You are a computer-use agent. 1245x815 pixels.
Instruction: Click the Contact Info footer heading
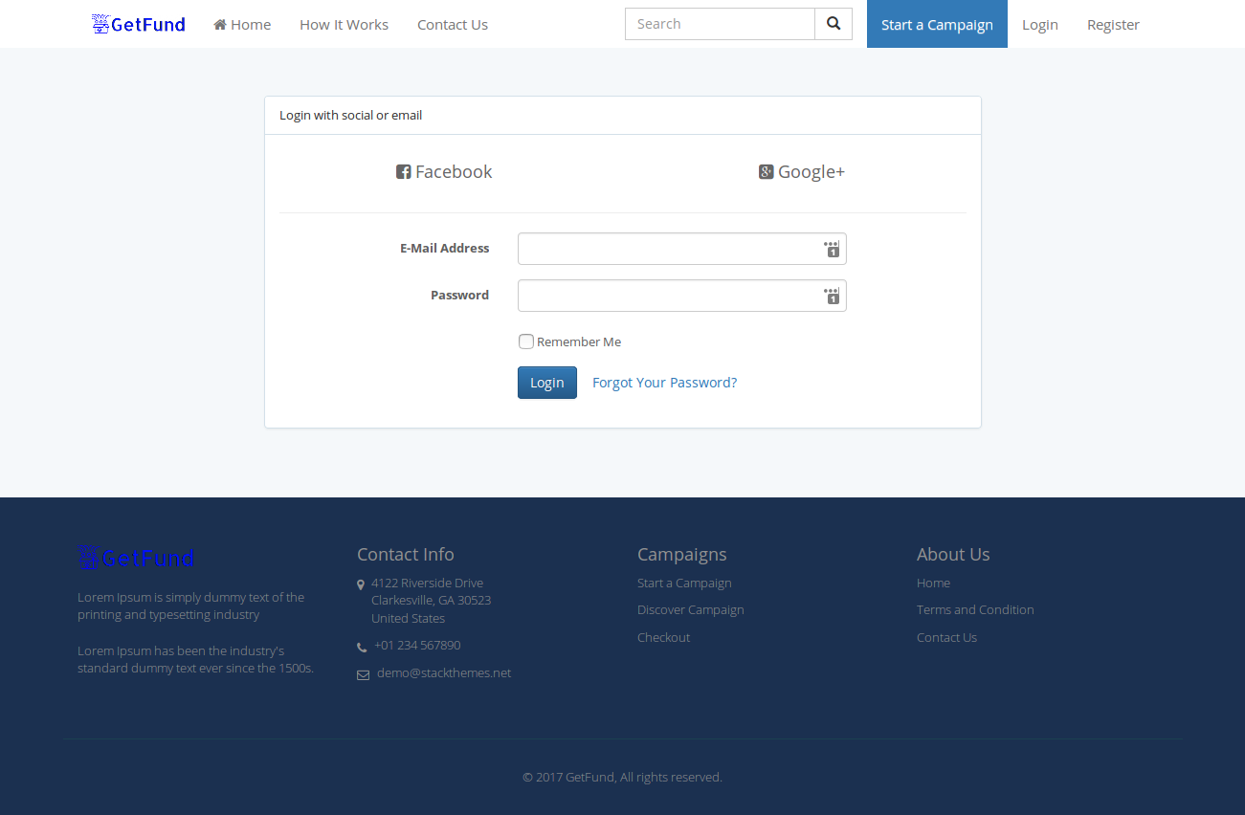(x=406, y=555)
